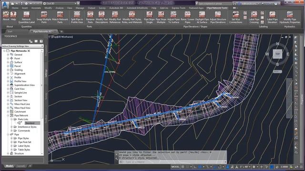
Task: Select the Express Tools ribbon tab
Action: (179, 8)
